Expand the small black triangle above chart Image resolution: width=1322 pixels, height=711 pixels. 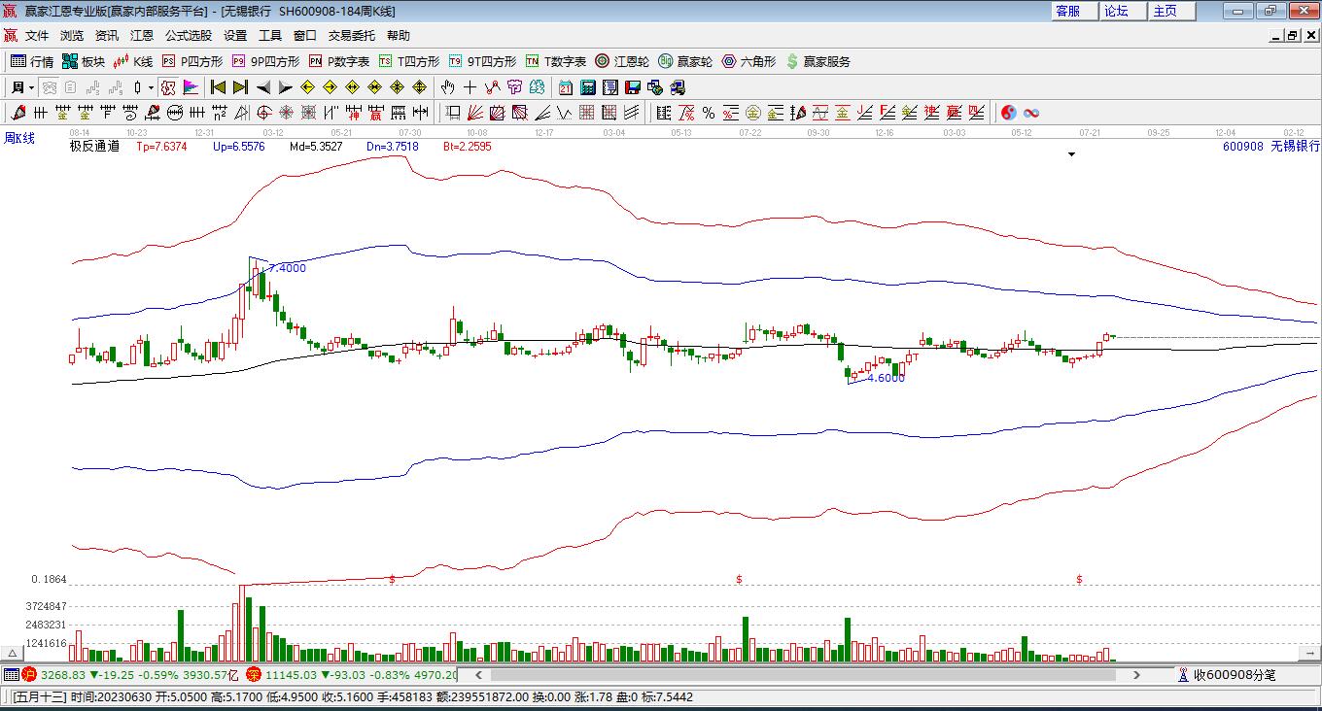click(1072, 154)
